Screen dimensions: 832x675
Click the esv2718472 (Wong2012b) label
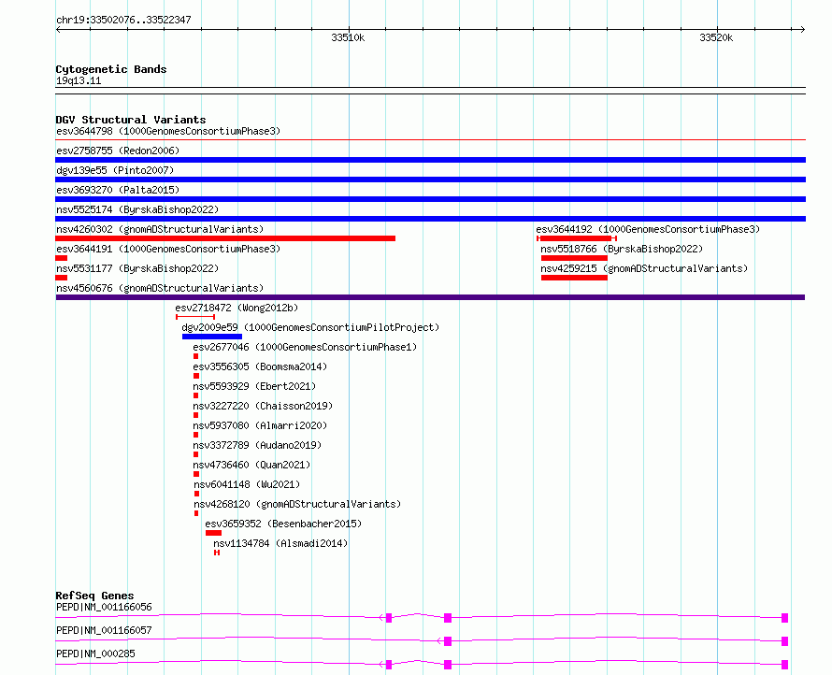coord(237,308)
